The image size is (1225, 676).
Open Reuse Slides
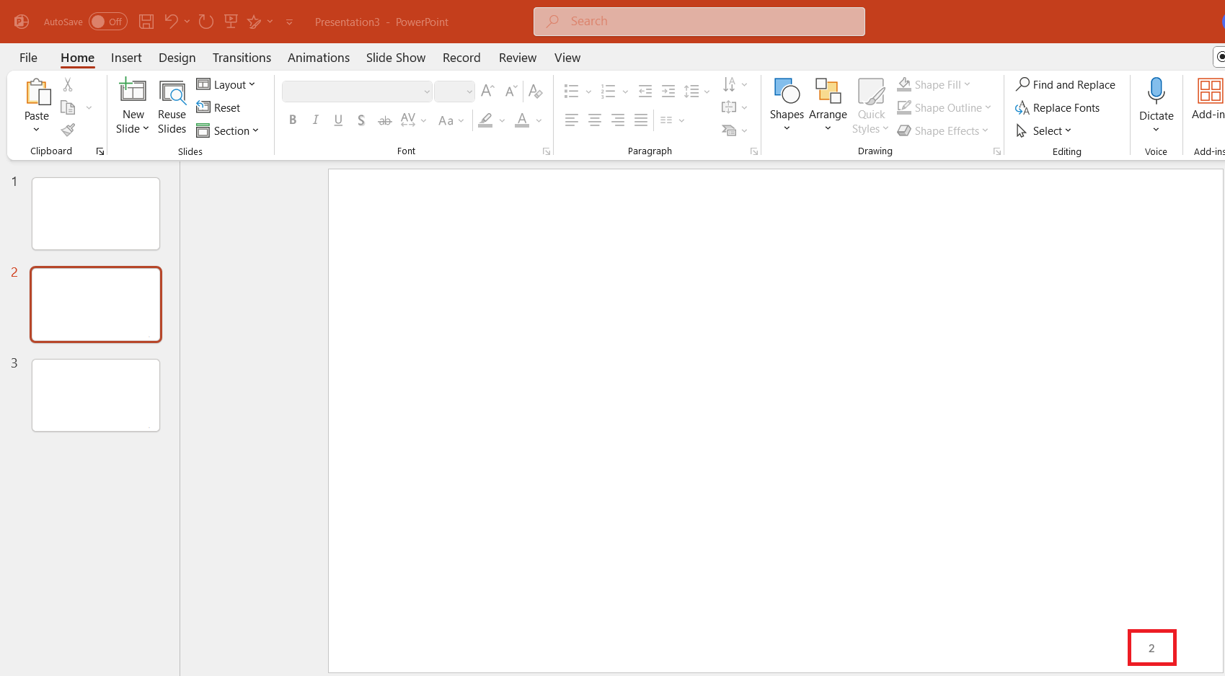tap(172, 107)
